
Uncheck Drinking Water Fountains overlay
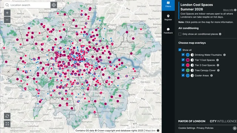183,55
